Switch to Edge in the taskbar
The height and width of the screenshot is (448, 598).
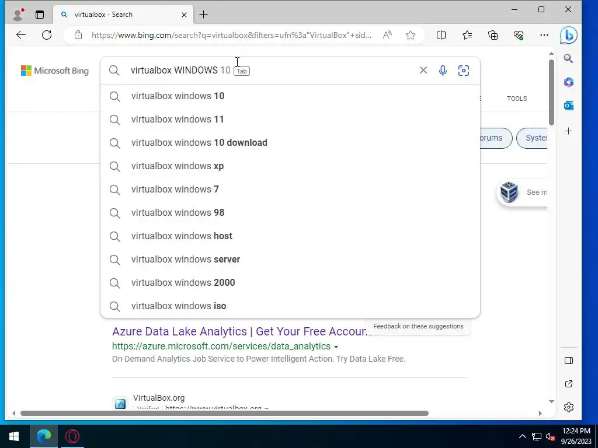[x=44, y=436]
